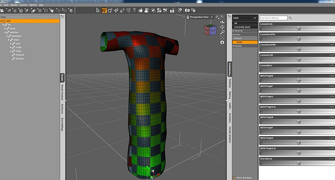Collapse the Actor parameter group
Screen dimensions: 335x180
pyautogui.click(x=233, y=35)
